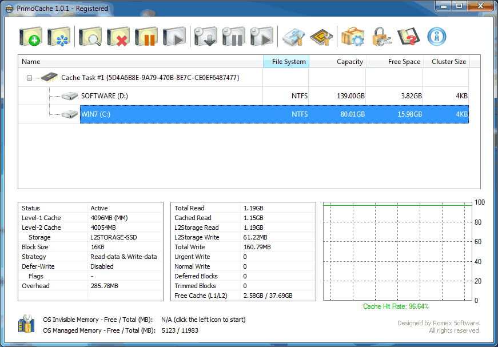Click the 15.98GB free space cell
The height and width of the screenshot is (347, 498).
point(410,114)
